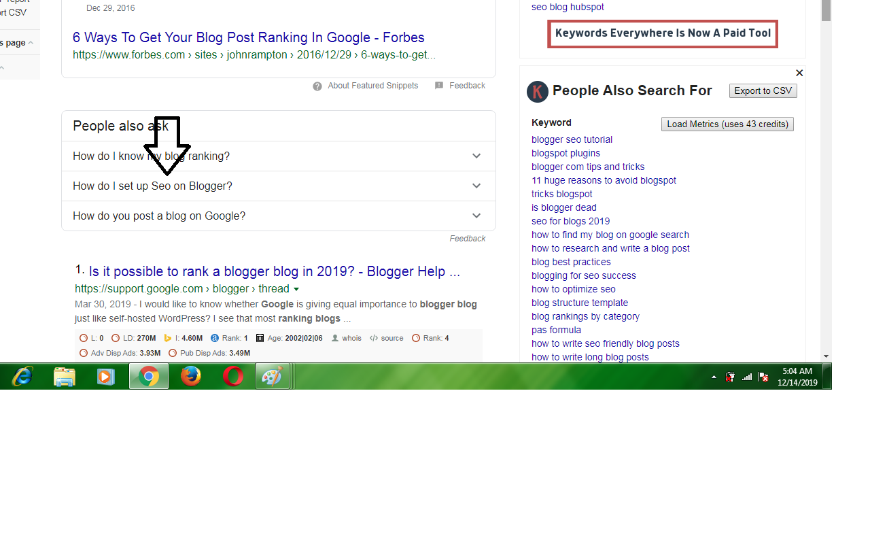Open Internet Explorer from the taskbar

(22, 376)
